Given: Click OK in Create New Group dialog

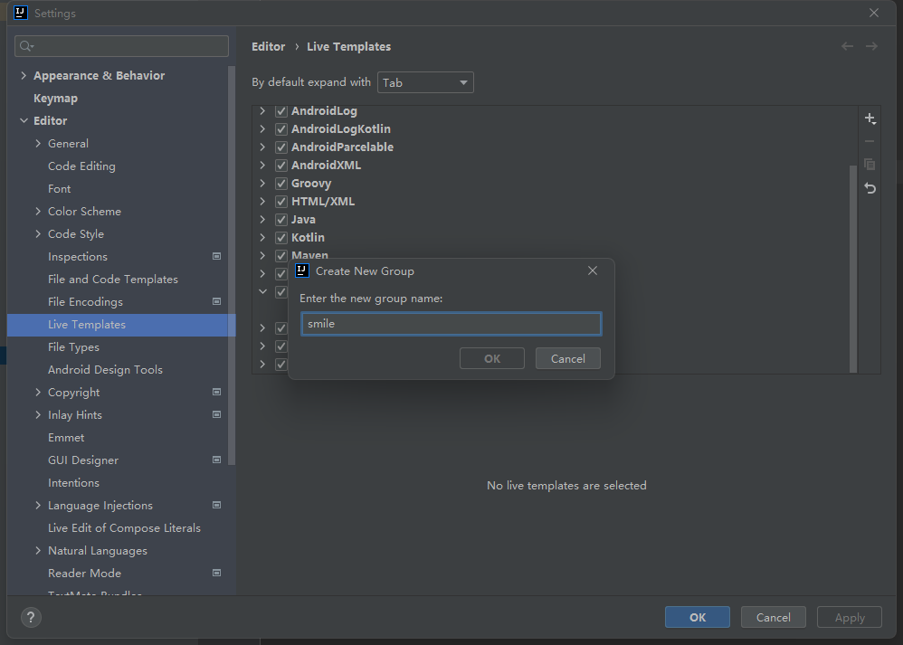Looking at the screenshot, I should pos(492,358).
